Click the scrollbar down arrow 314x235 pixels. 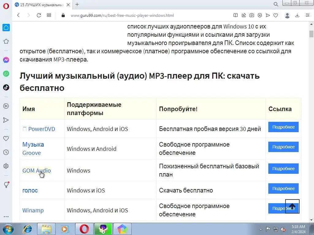312,220
